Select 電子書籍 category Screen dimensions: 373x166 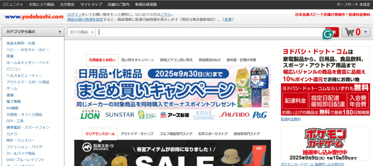coord(13,101)
